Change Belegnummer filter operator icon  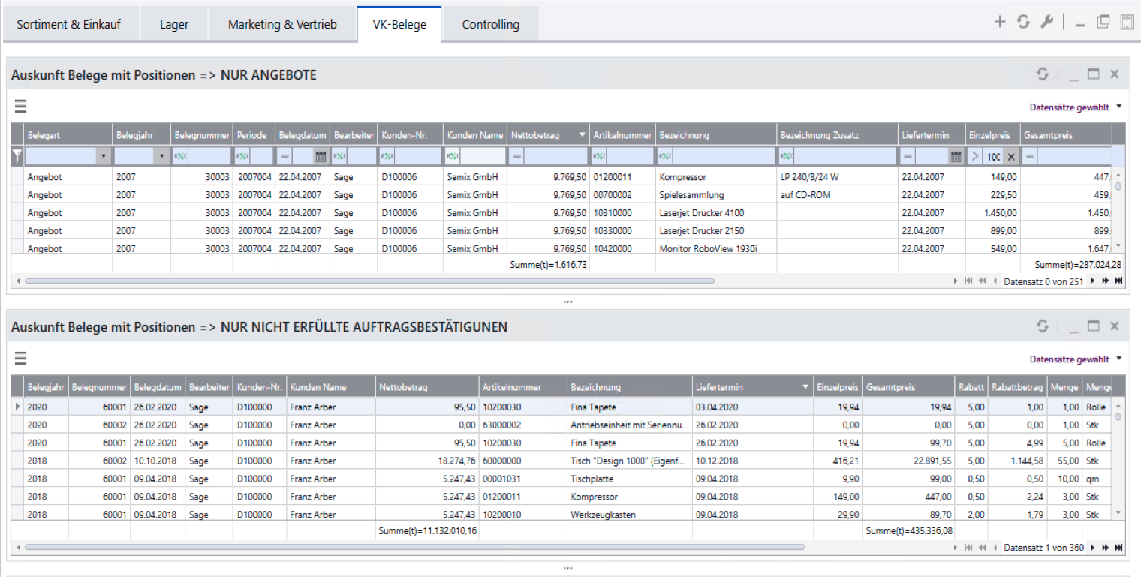coord(181,156)
